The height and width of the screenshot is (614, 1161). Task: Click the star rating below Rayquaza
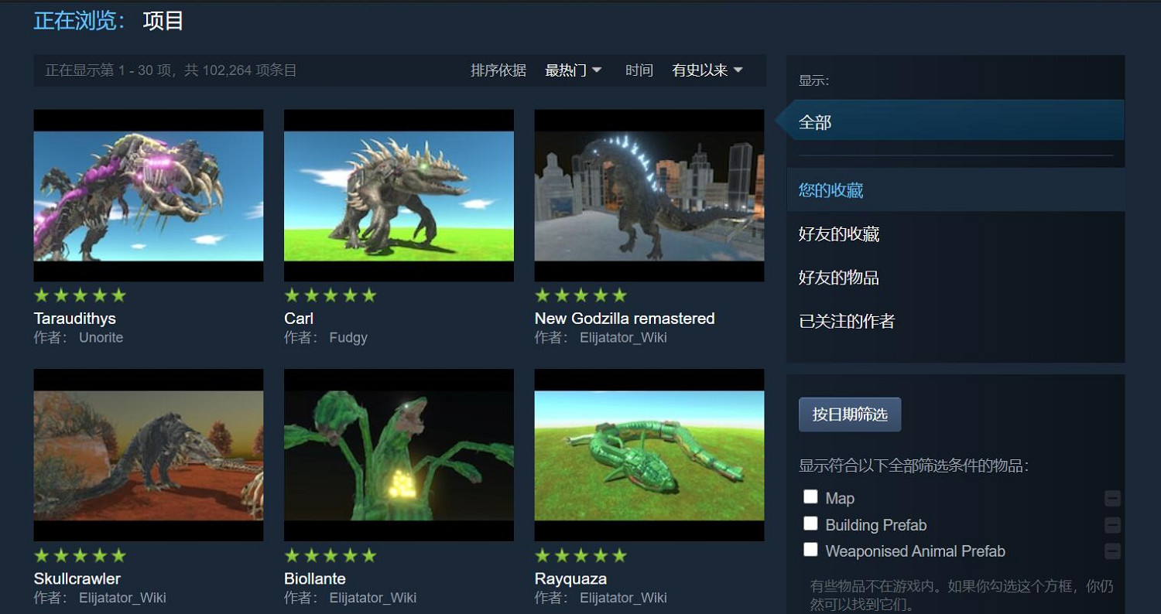point(580,555)
